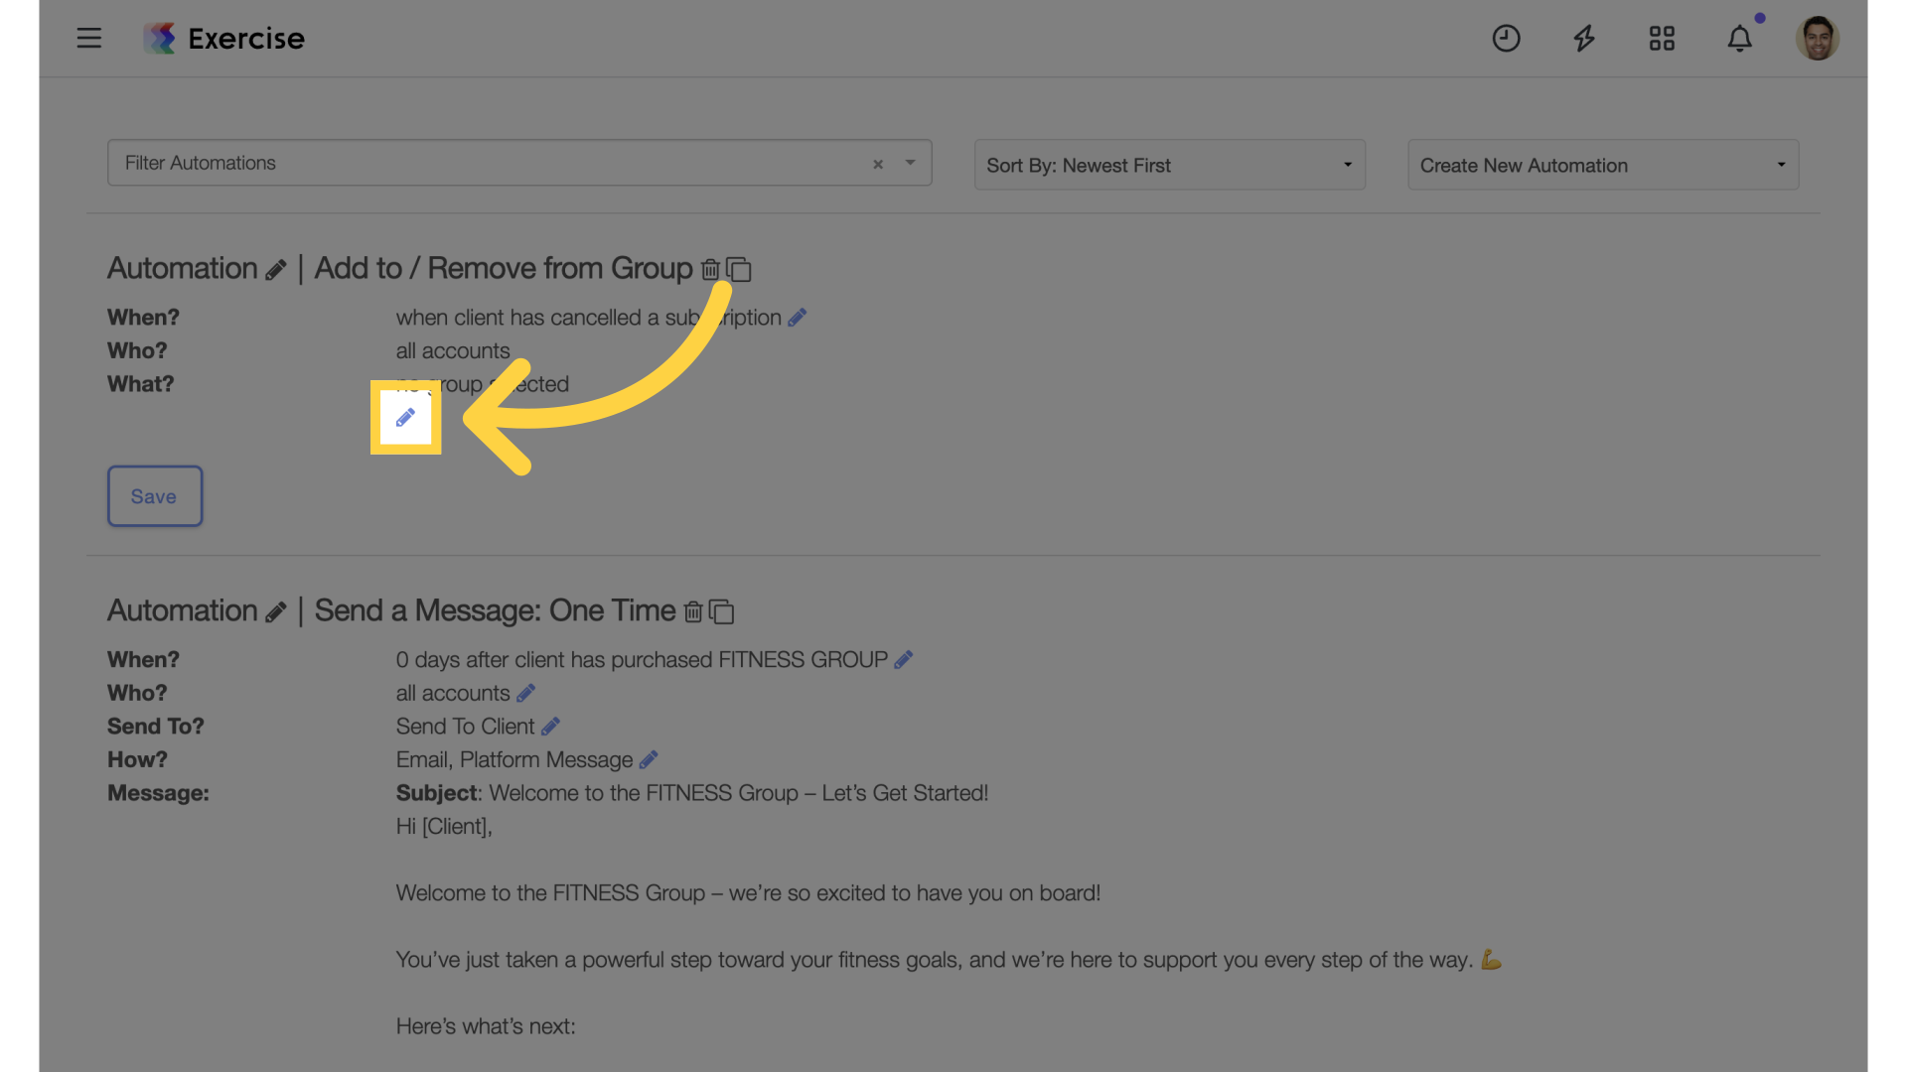Edit the cancelled subscription trigger

[x=797, y=318]
